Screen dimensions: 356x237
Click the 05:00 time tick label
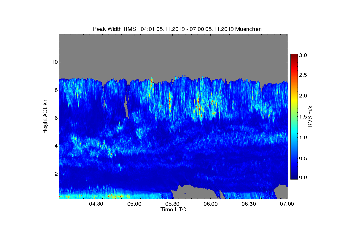tap(135, 204)
